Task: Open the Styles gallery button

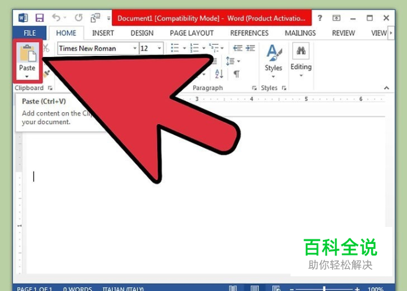Action: tap(273, 61)
